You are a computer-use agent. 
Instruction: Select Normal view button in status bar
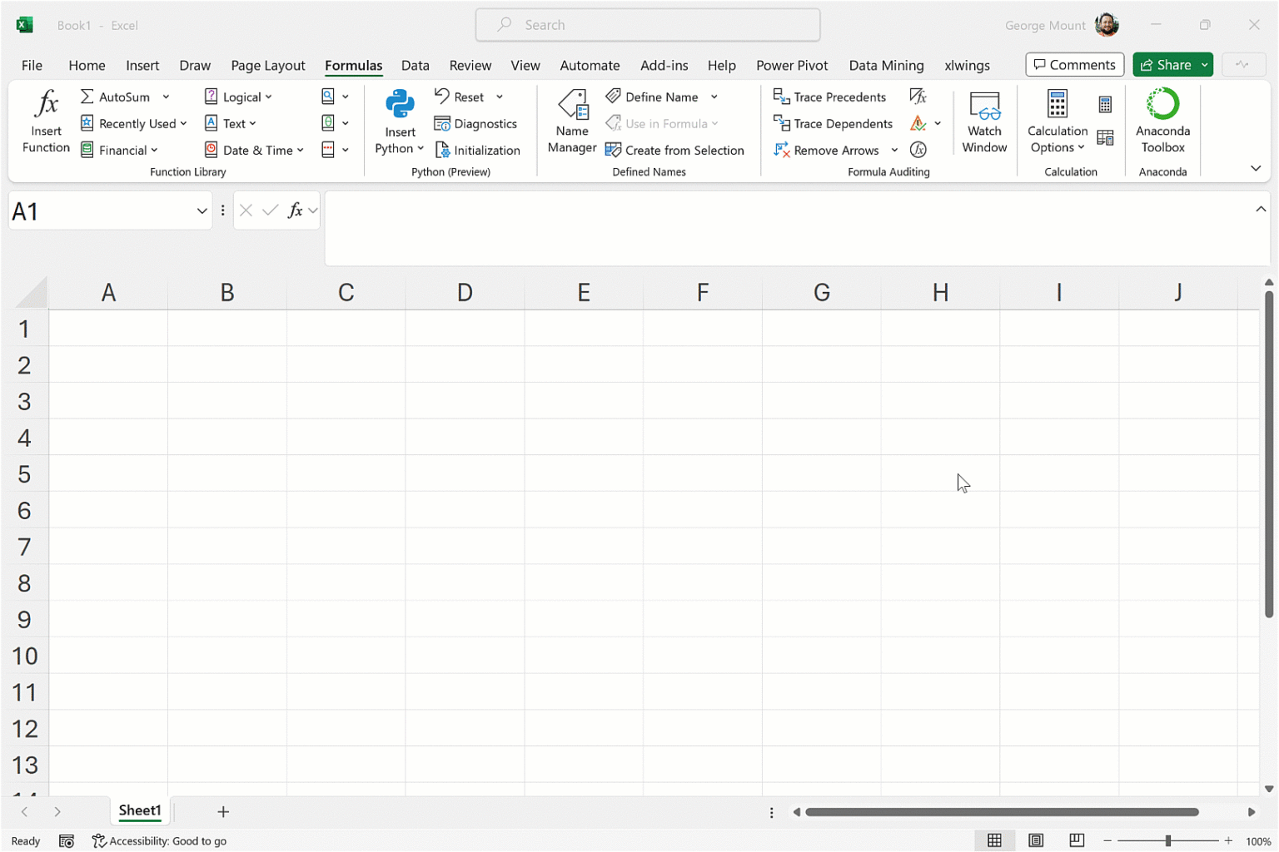click(x=994, y=841)
